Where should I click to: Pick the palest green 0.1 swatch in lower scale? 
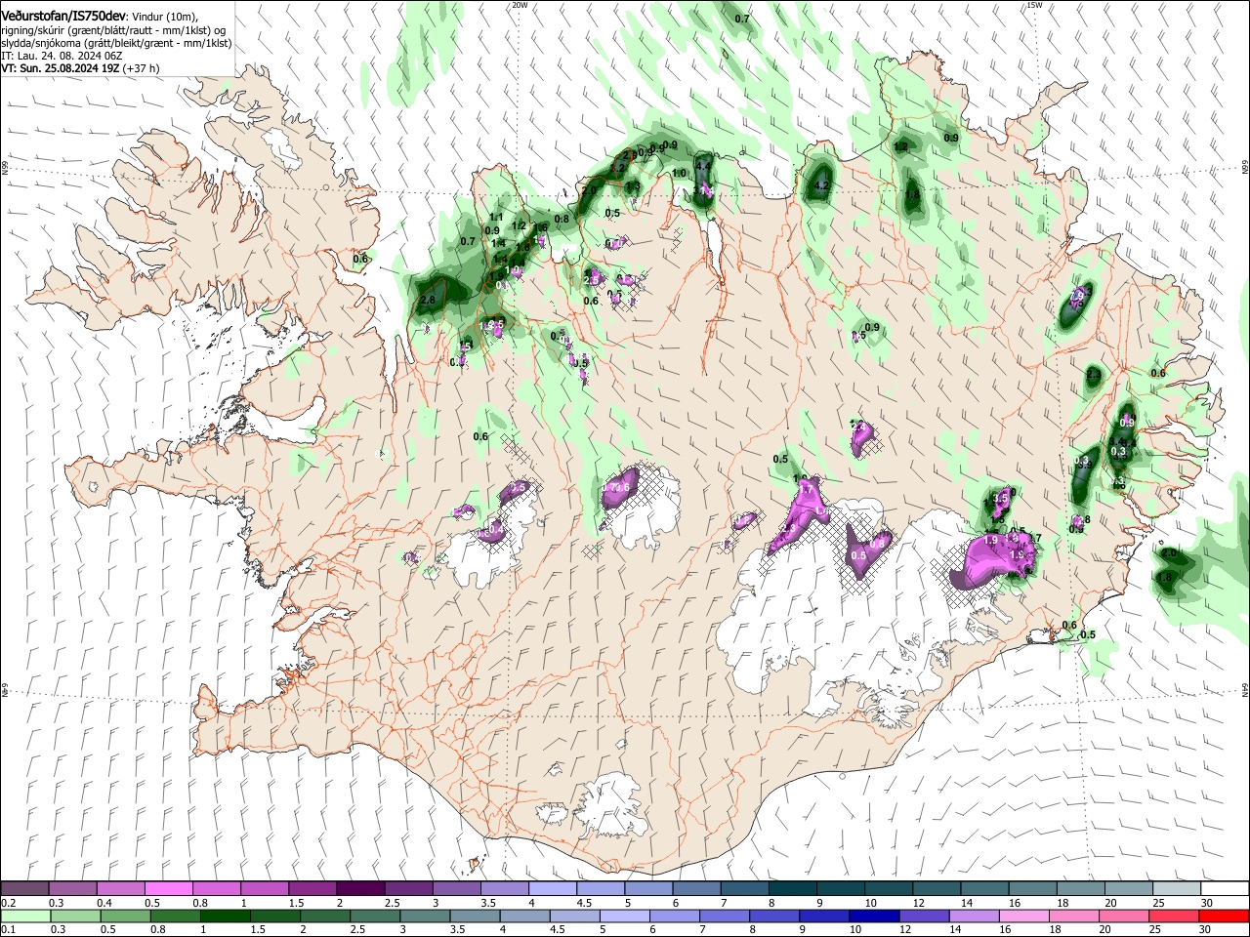(25, 916)
